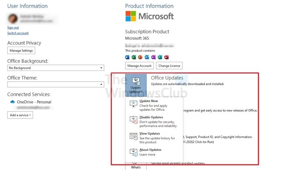The height and width of the screenshot is (170, 293).
Task: Expand the Office Background dropdown
Action: click(56, 68)
